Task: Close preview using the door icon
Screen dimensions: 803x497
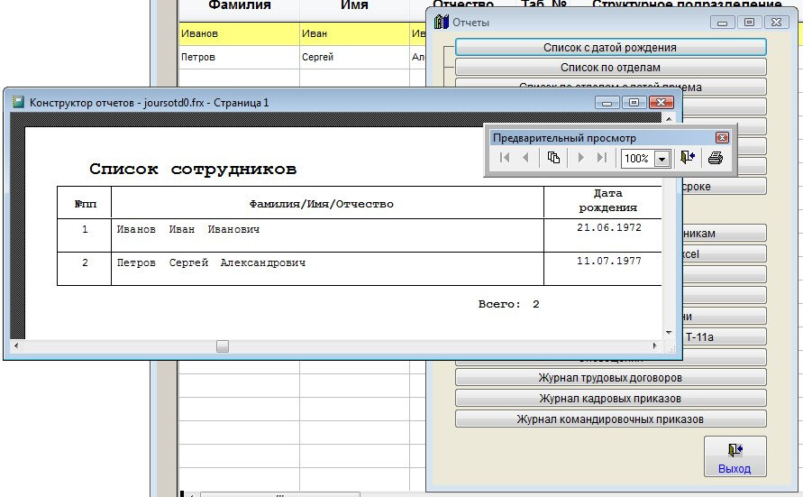Action: click(688, 158)
